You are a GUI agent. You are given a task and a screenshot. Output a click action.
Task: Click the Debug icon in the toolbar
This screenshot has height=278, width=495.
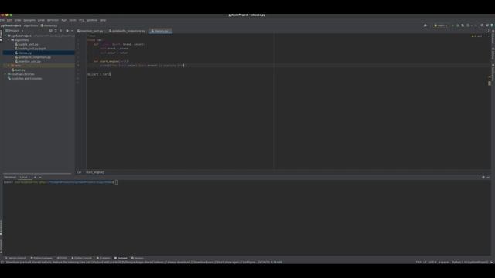tap(457, 25)
